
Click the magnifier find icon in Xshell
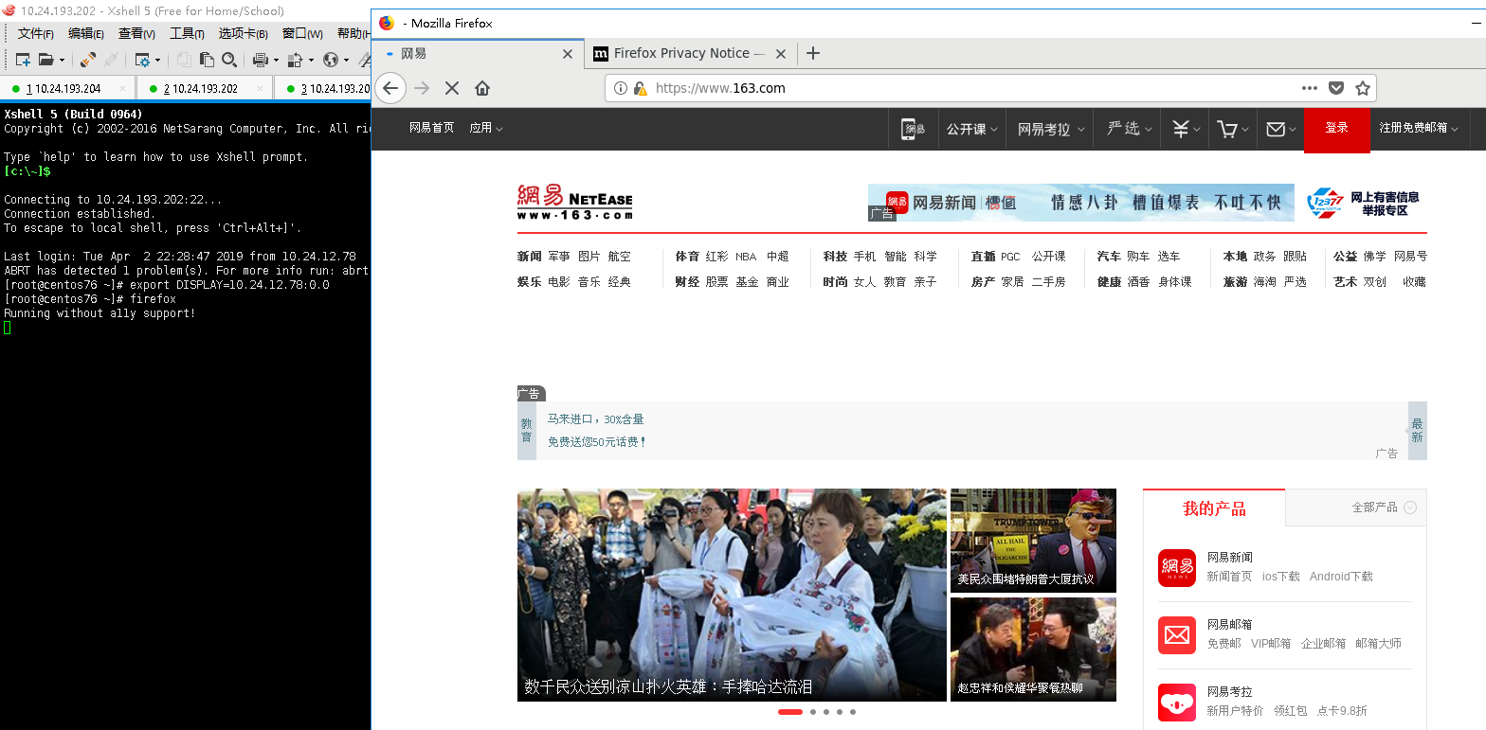229,60
